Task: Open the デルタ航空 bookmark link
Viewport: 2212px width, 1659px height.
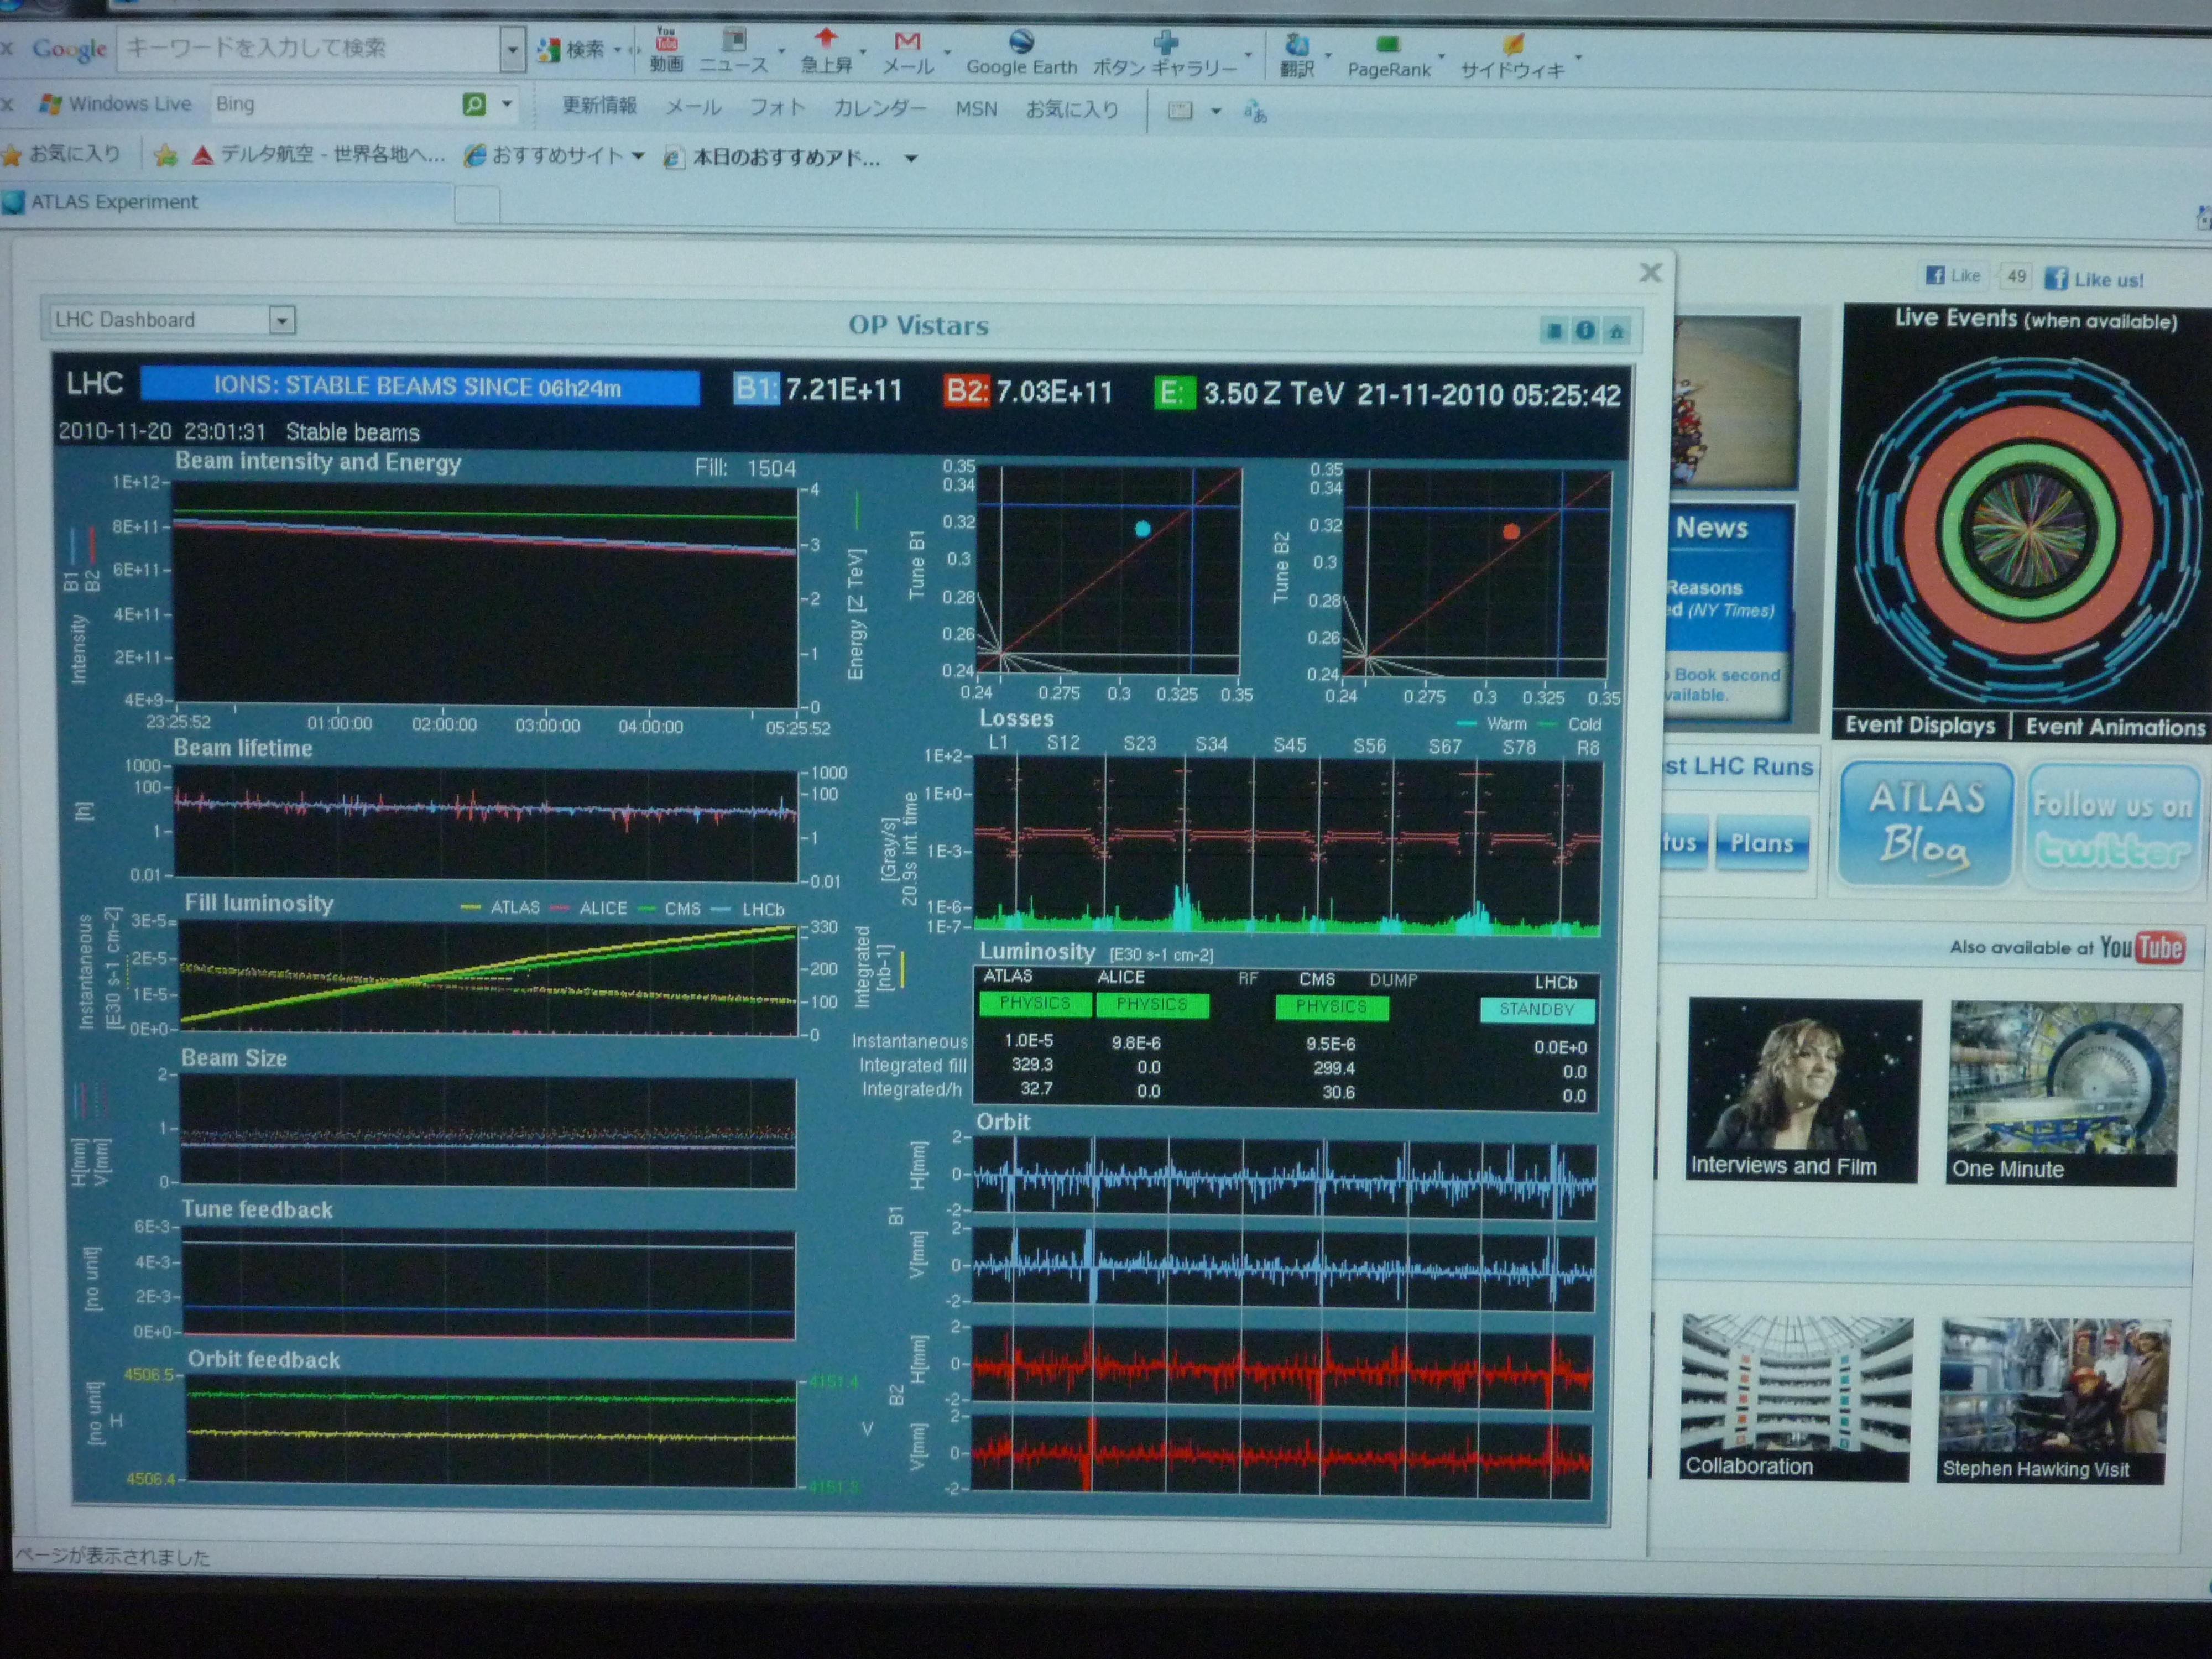Action: 319,155
